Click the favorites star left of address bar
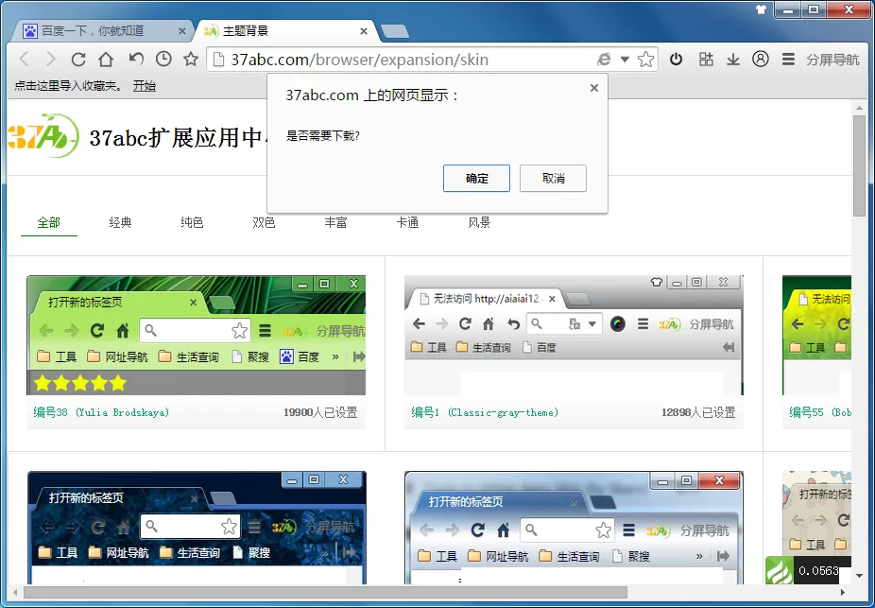 point(191,59)
